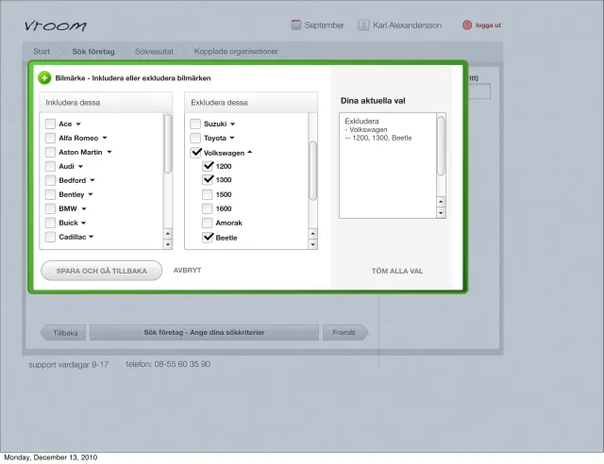
Task: Check the 1500 model checkbox
Action: [208, 194]
